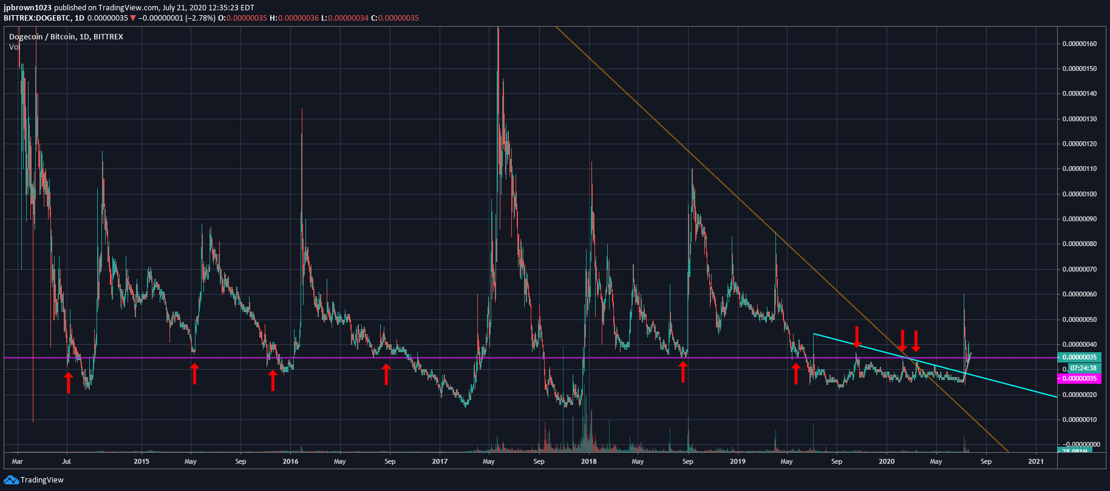Click the Dogecoin / Bitcoin, 1D, BITTREX chart title
This screenshot has width=1110, height=491.
pos(66,37)
